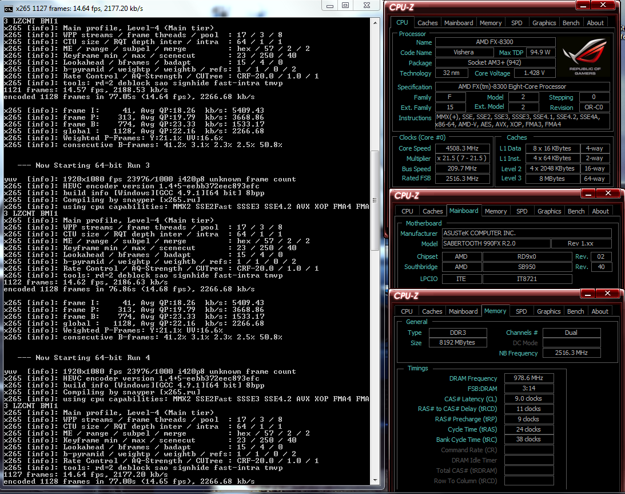Switch to SPD tab in Mainboard window

[522, 211]
